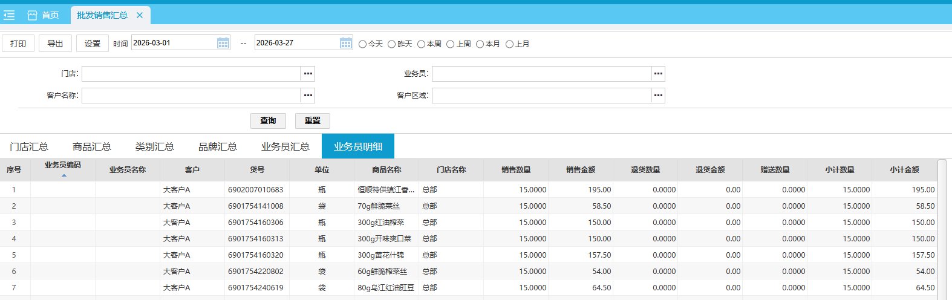Select the 今天 radio button
This screenshot has height=300, width=952.
click(x=363, y=44)
